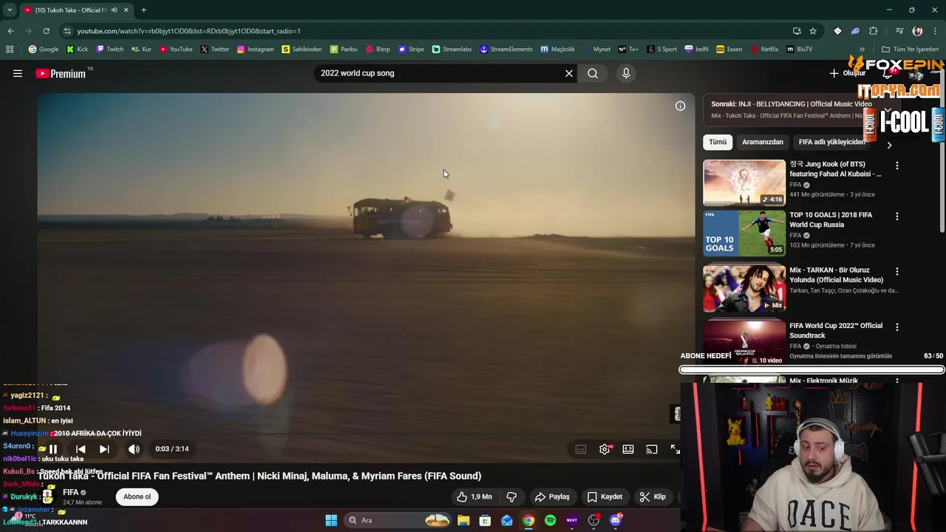Clear the search box with the X

(569, 73)
